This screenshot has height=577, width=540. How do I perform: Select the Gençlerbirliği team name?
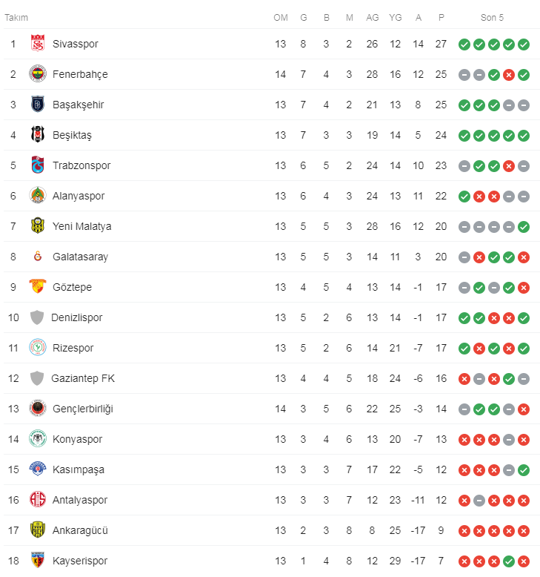(83, 409)
